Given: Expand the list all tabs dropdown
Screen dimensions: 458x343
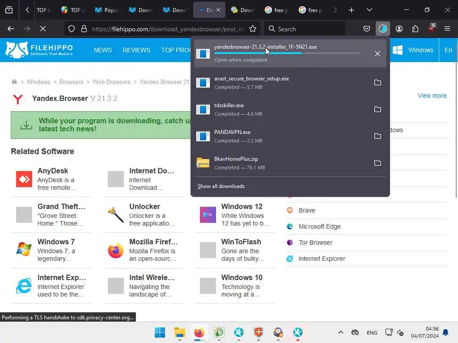Looking at the screenshot, I should click(x=369, y=10).
